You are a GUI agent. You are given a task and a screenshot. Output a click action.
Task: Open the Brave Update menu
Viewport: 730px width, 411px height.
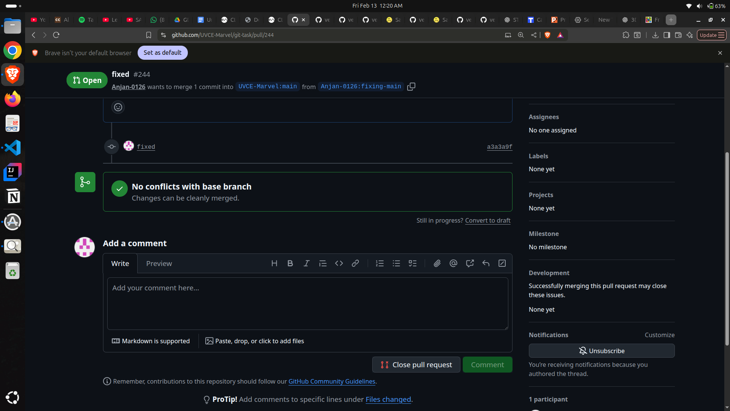click(711, 35)
